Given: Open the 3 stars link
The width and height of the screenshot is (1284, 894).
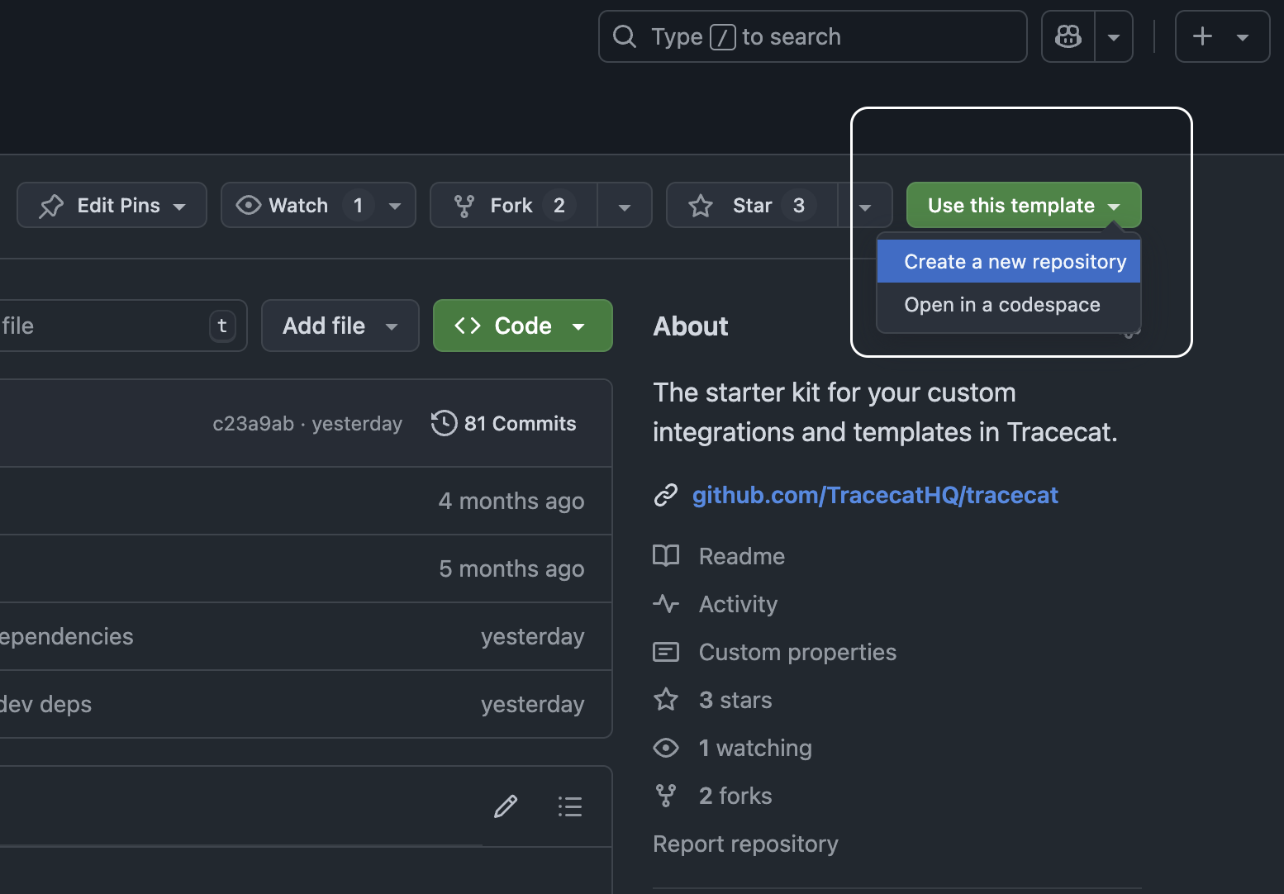Looking at the screenshot, I should coord(735,700).
